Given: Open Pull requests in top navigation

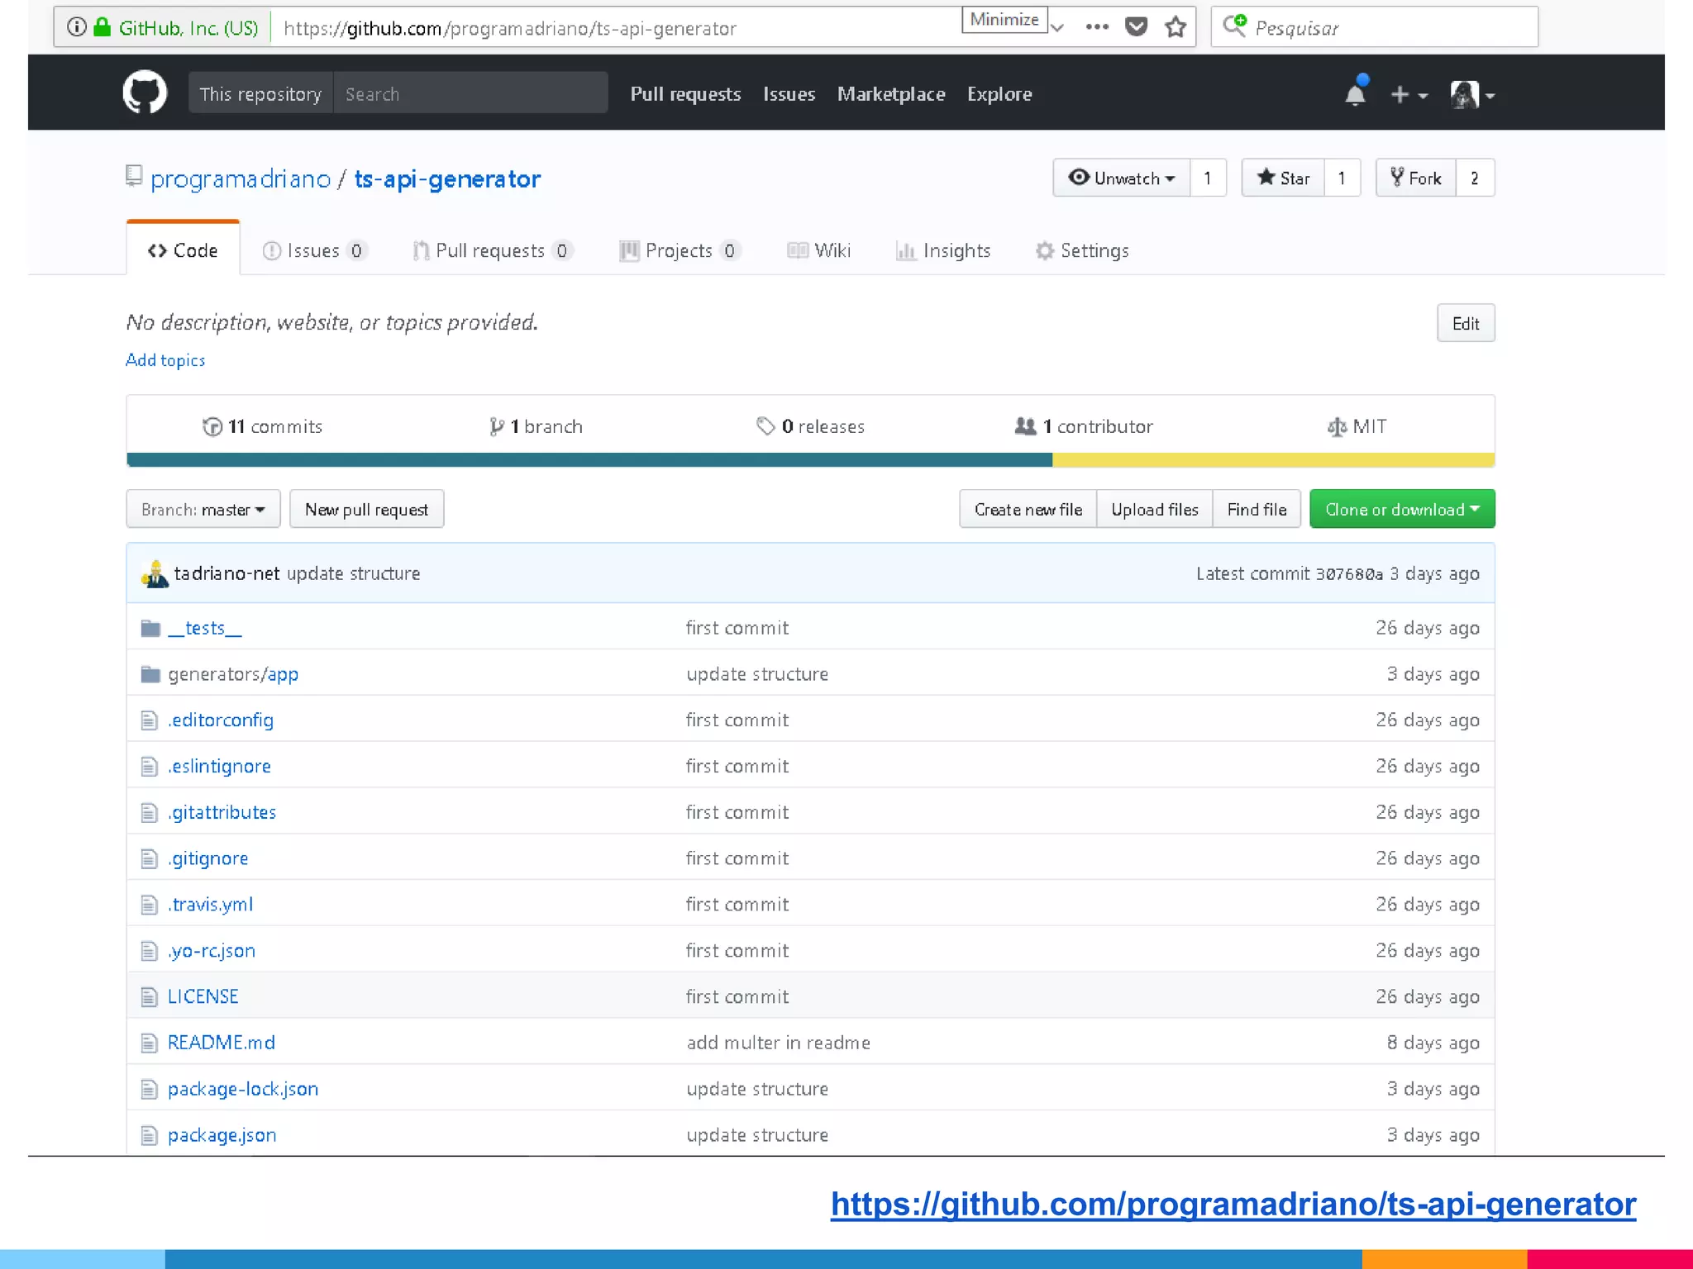Looking at the screenshot, I should pyautogui.click(x=685, y=94).
